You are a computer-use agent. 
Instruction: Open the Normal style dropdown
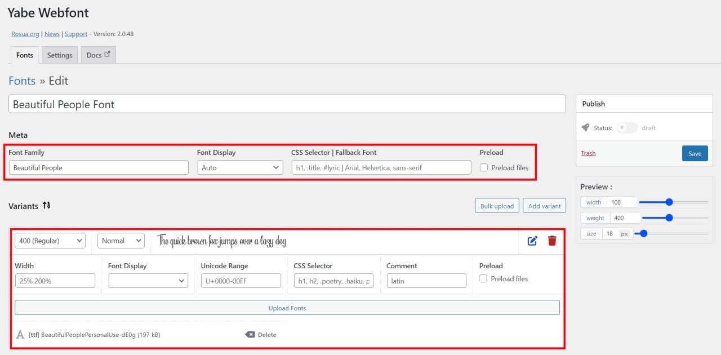pos(121,241)
